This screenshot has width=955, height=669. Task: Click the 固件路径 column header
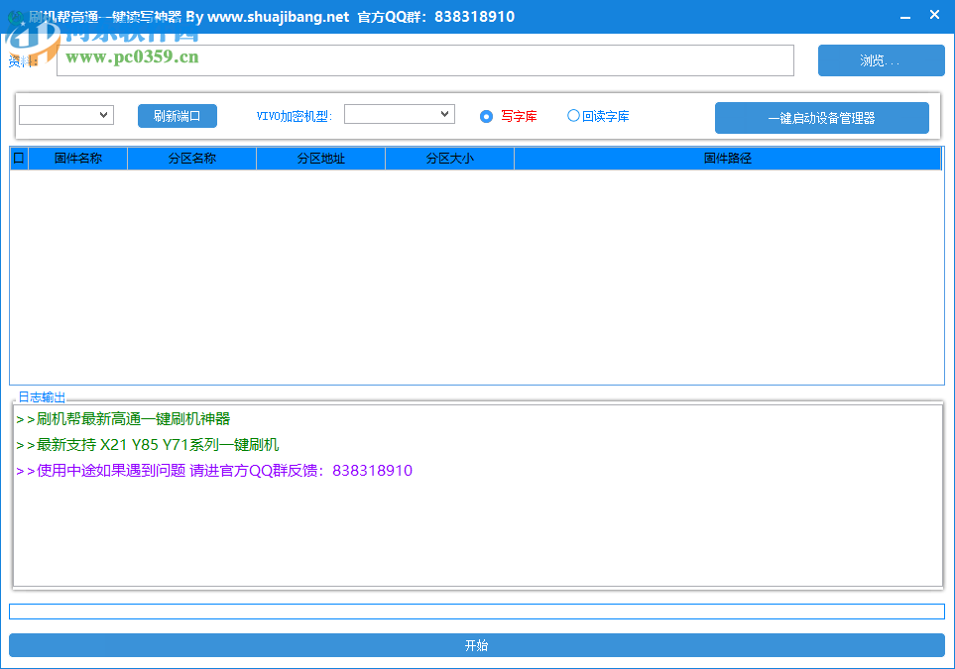(x=727, y=159)
